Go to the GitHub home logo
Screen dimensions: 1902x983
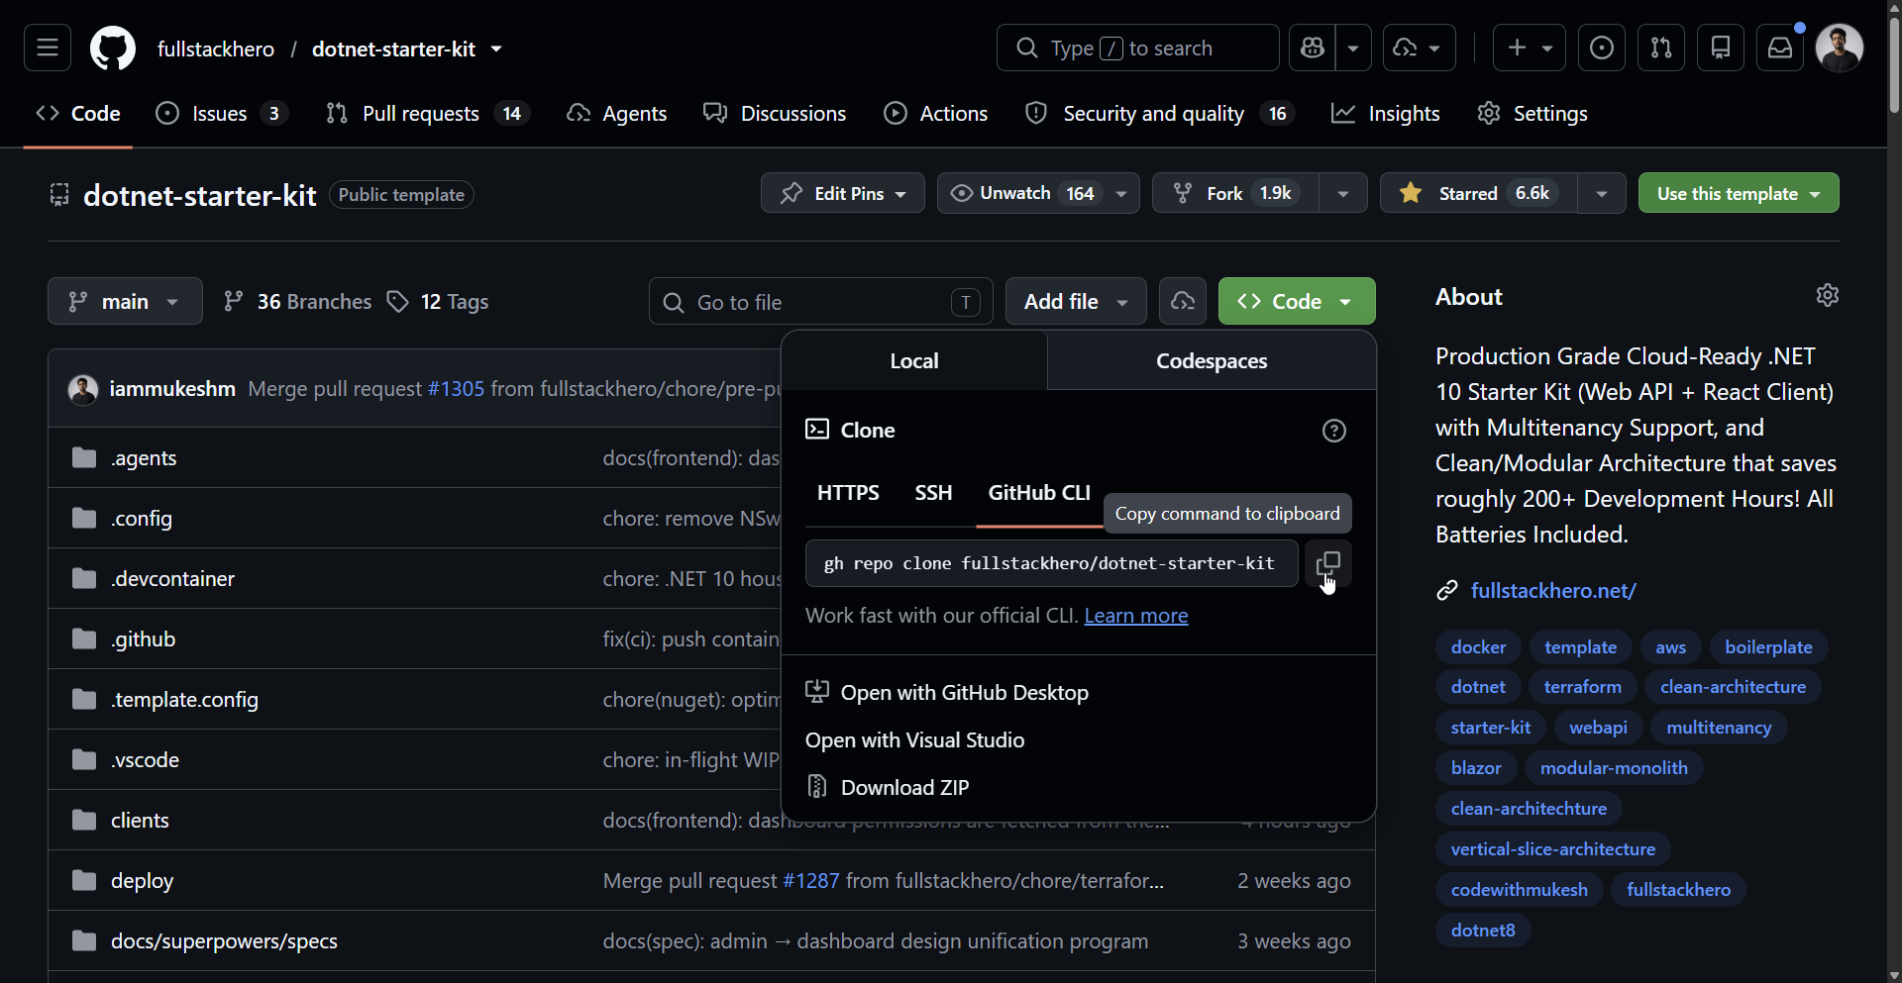pyautogui.click(x=113, y=49)
